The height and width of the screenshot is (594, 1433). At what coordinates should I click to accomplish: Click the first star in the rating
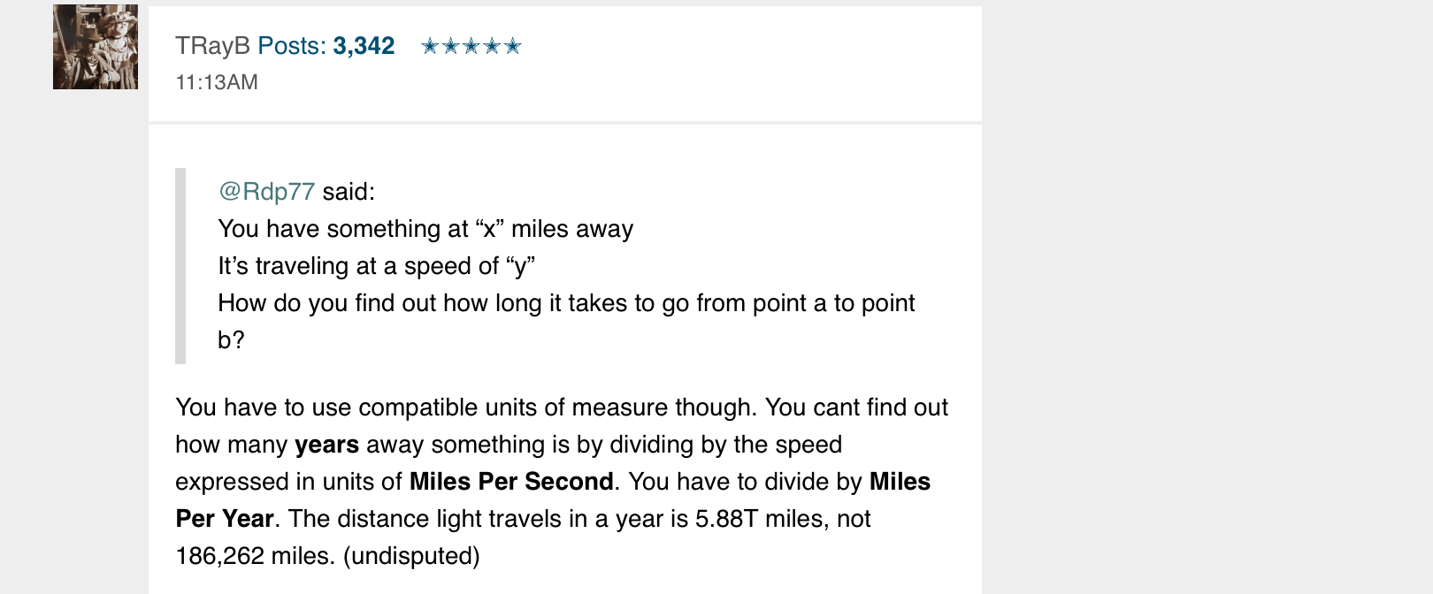coord(430,46)
